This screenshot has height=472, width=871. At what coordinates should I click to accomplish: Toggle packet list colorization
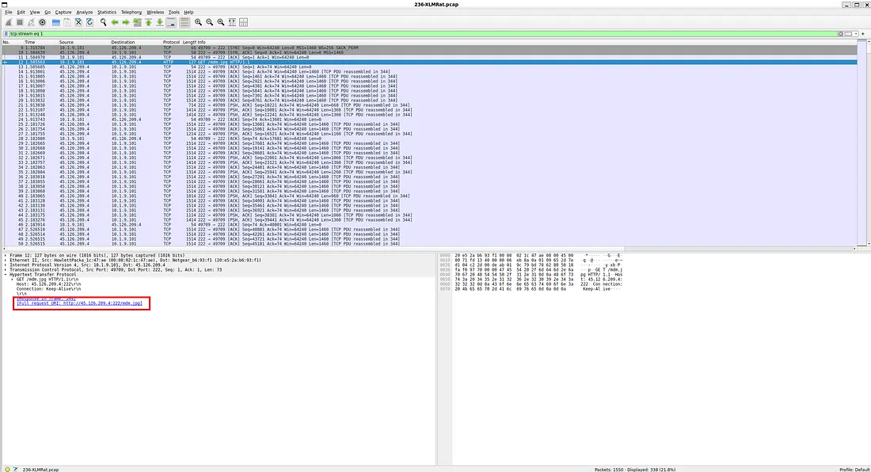pos(184,22)
